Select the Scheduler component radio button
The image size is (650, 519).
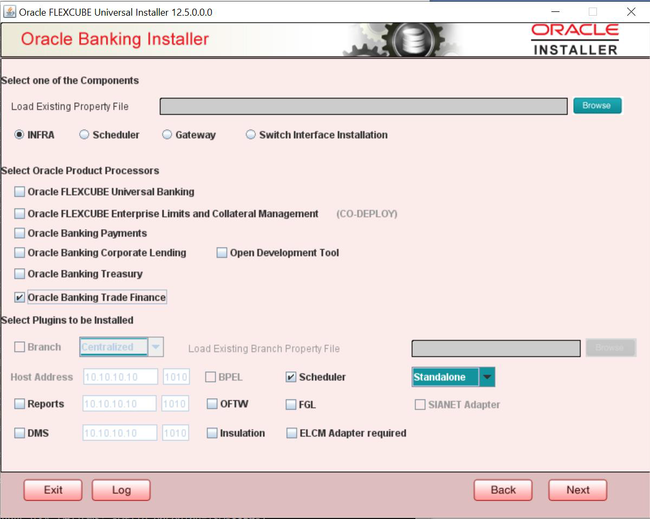(83, 135)
